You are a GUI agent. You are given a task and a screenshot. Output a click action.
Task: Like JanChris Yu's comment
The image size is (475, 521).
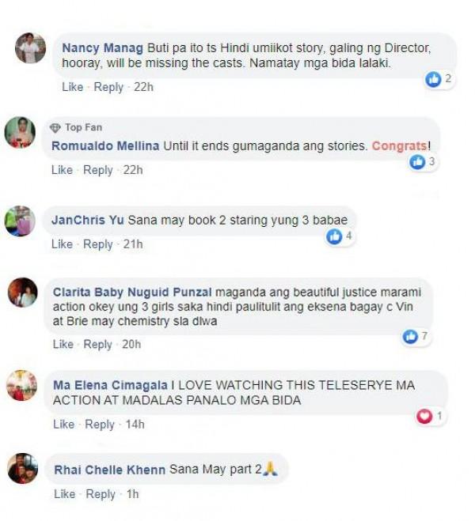pos(62,244)
